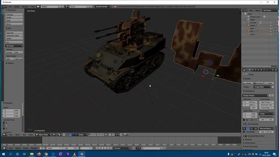Screen dimensions: 279x157
Task: Jump to the start frame in the timeline
Action: point(96,148)
